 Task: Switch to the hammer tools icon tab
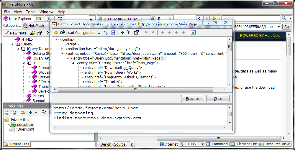click(50, 19)
